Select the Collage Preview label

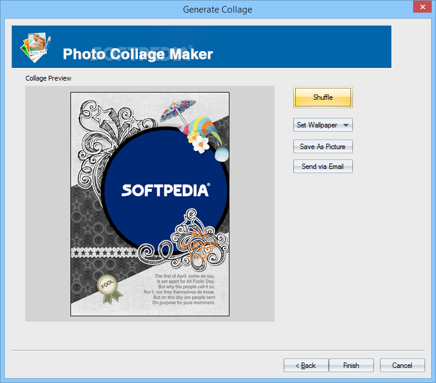pos(48,78)
